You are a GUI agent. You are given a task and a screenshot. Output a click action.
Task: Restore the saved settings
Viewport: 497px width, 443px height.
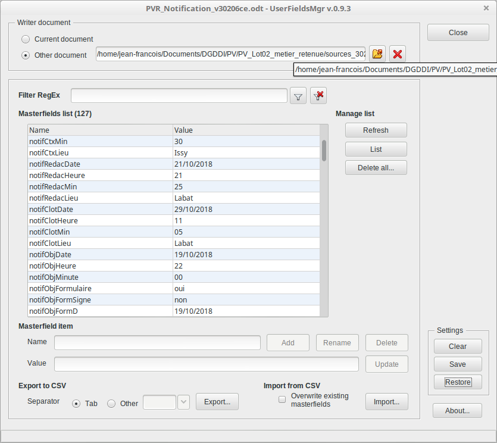point(458,382)
